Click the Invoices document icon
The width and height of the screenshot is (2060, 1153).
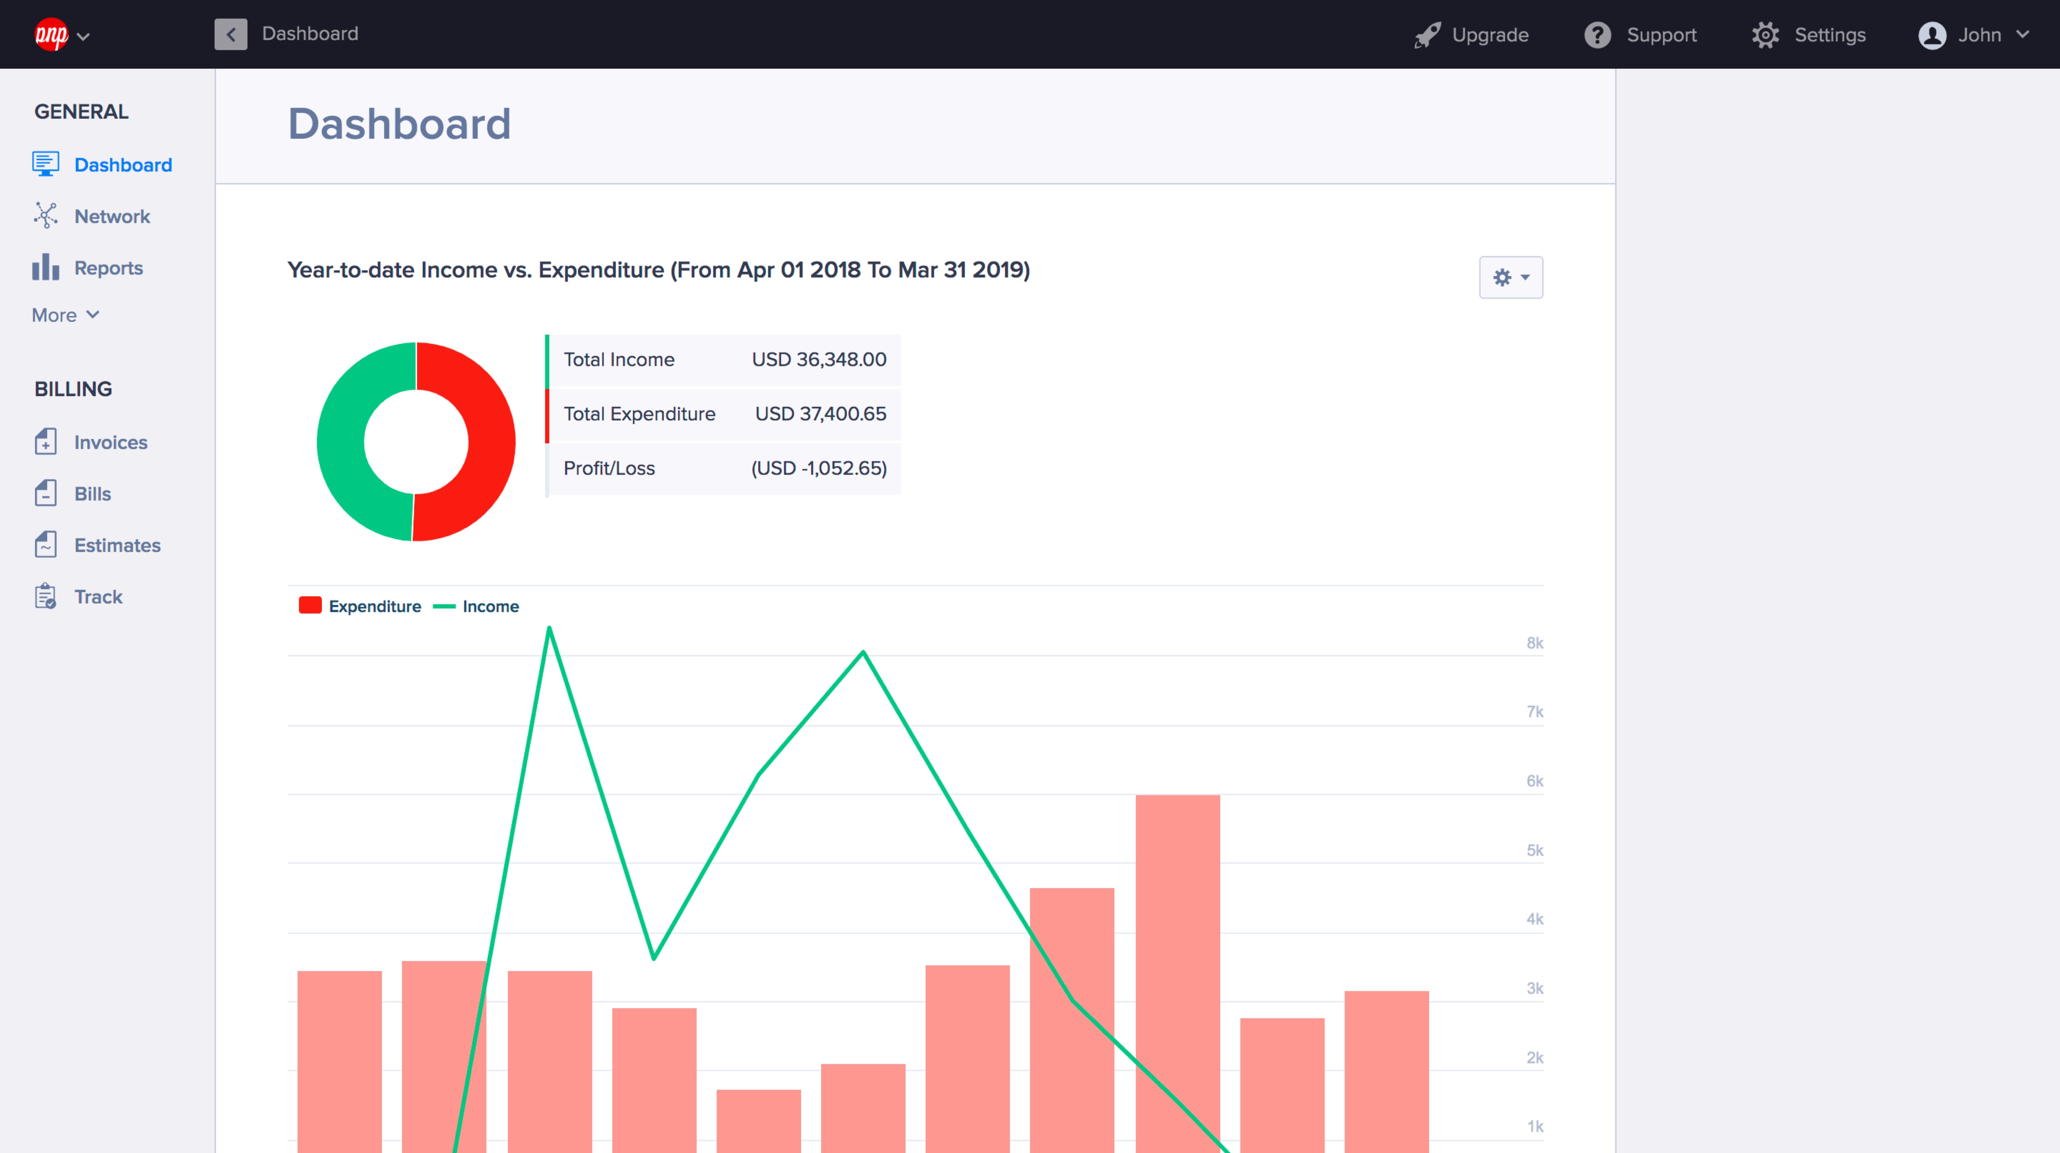point(45,441)
